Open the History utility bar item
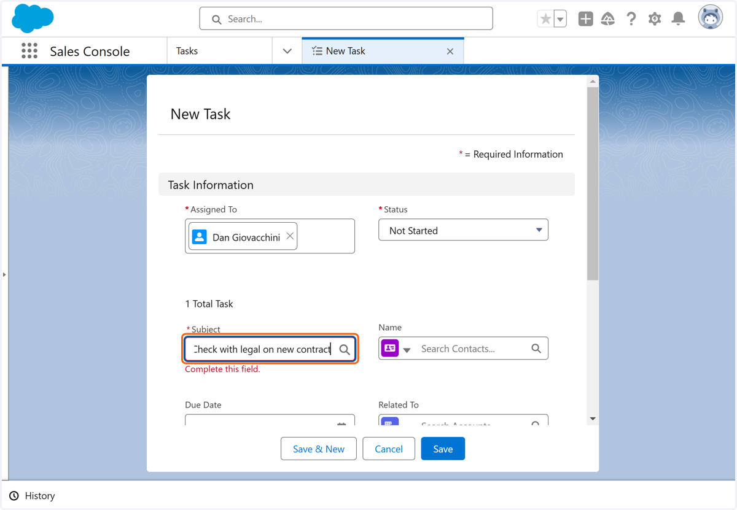The width and height of the screenshot is (737, 510). pos(33,495)
